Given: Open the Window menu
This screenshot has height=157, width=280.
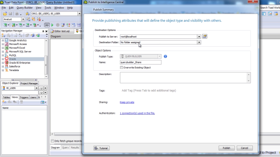Looking at the screenshot, I should (x=59, y=8).
